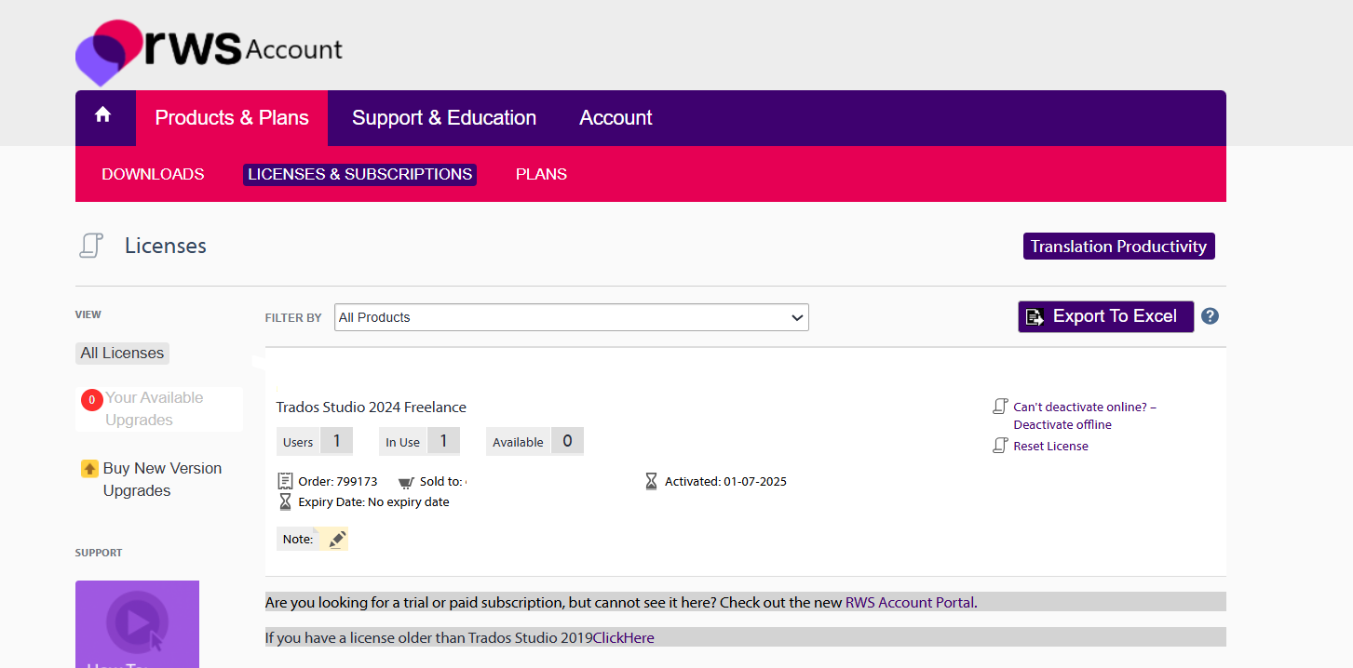The height and width of the screenshot is (668, 1353).
Task: Switch to the Account tab
Action: click(x=616, y=118)
